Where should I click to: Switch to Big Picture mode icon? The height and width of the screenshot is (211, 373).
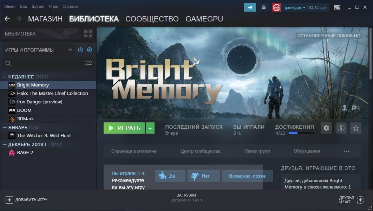click(x=337, y=7)
